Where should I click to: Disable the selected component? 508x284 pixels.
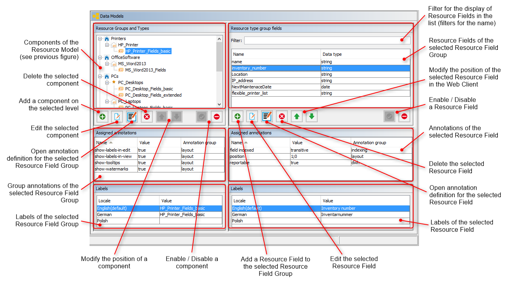[x=216, y=116]
